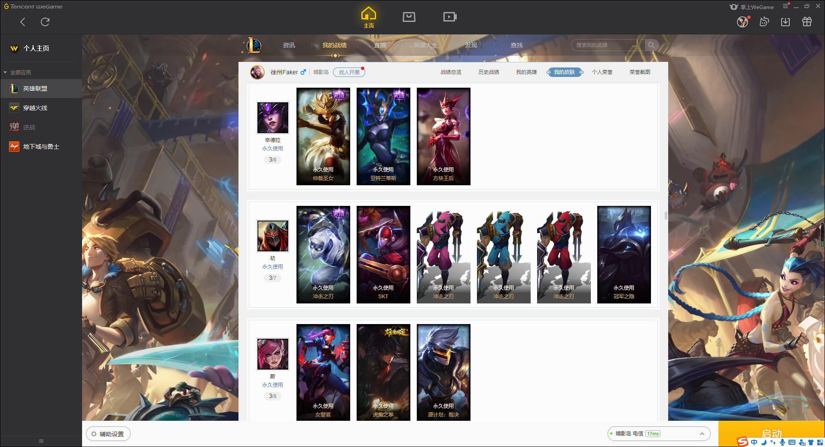The height and width of the screenshot is (447, 825).
Task: Open the 源计划：裁决 skin card
Action: pyautogui.click(x=443, y=372)
